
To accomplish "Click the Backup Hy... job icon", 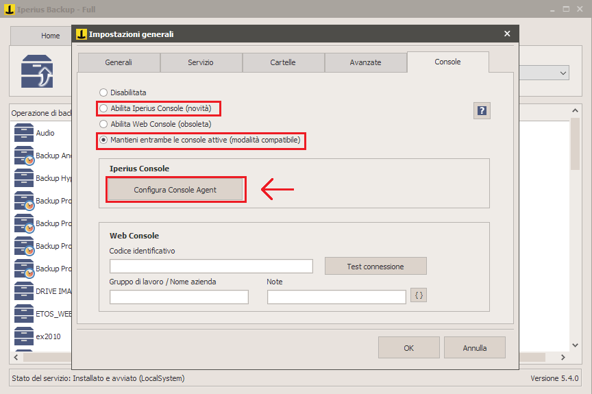I will tap(24, 178).
